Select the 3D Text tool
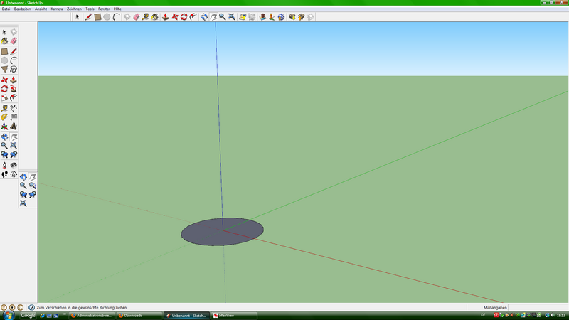 pyautogui.click(x=14, y=126)
